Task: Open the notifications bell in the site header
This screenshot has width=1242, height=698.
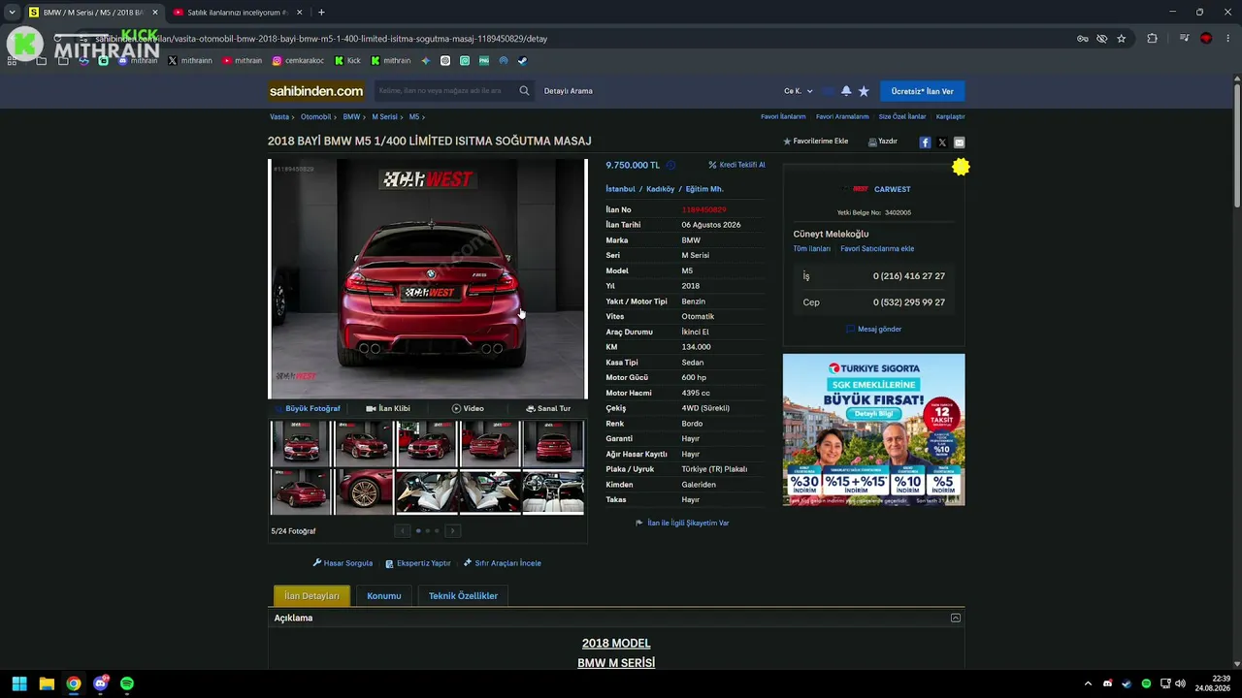Action: pyautogui.click(x=846, y=91)
